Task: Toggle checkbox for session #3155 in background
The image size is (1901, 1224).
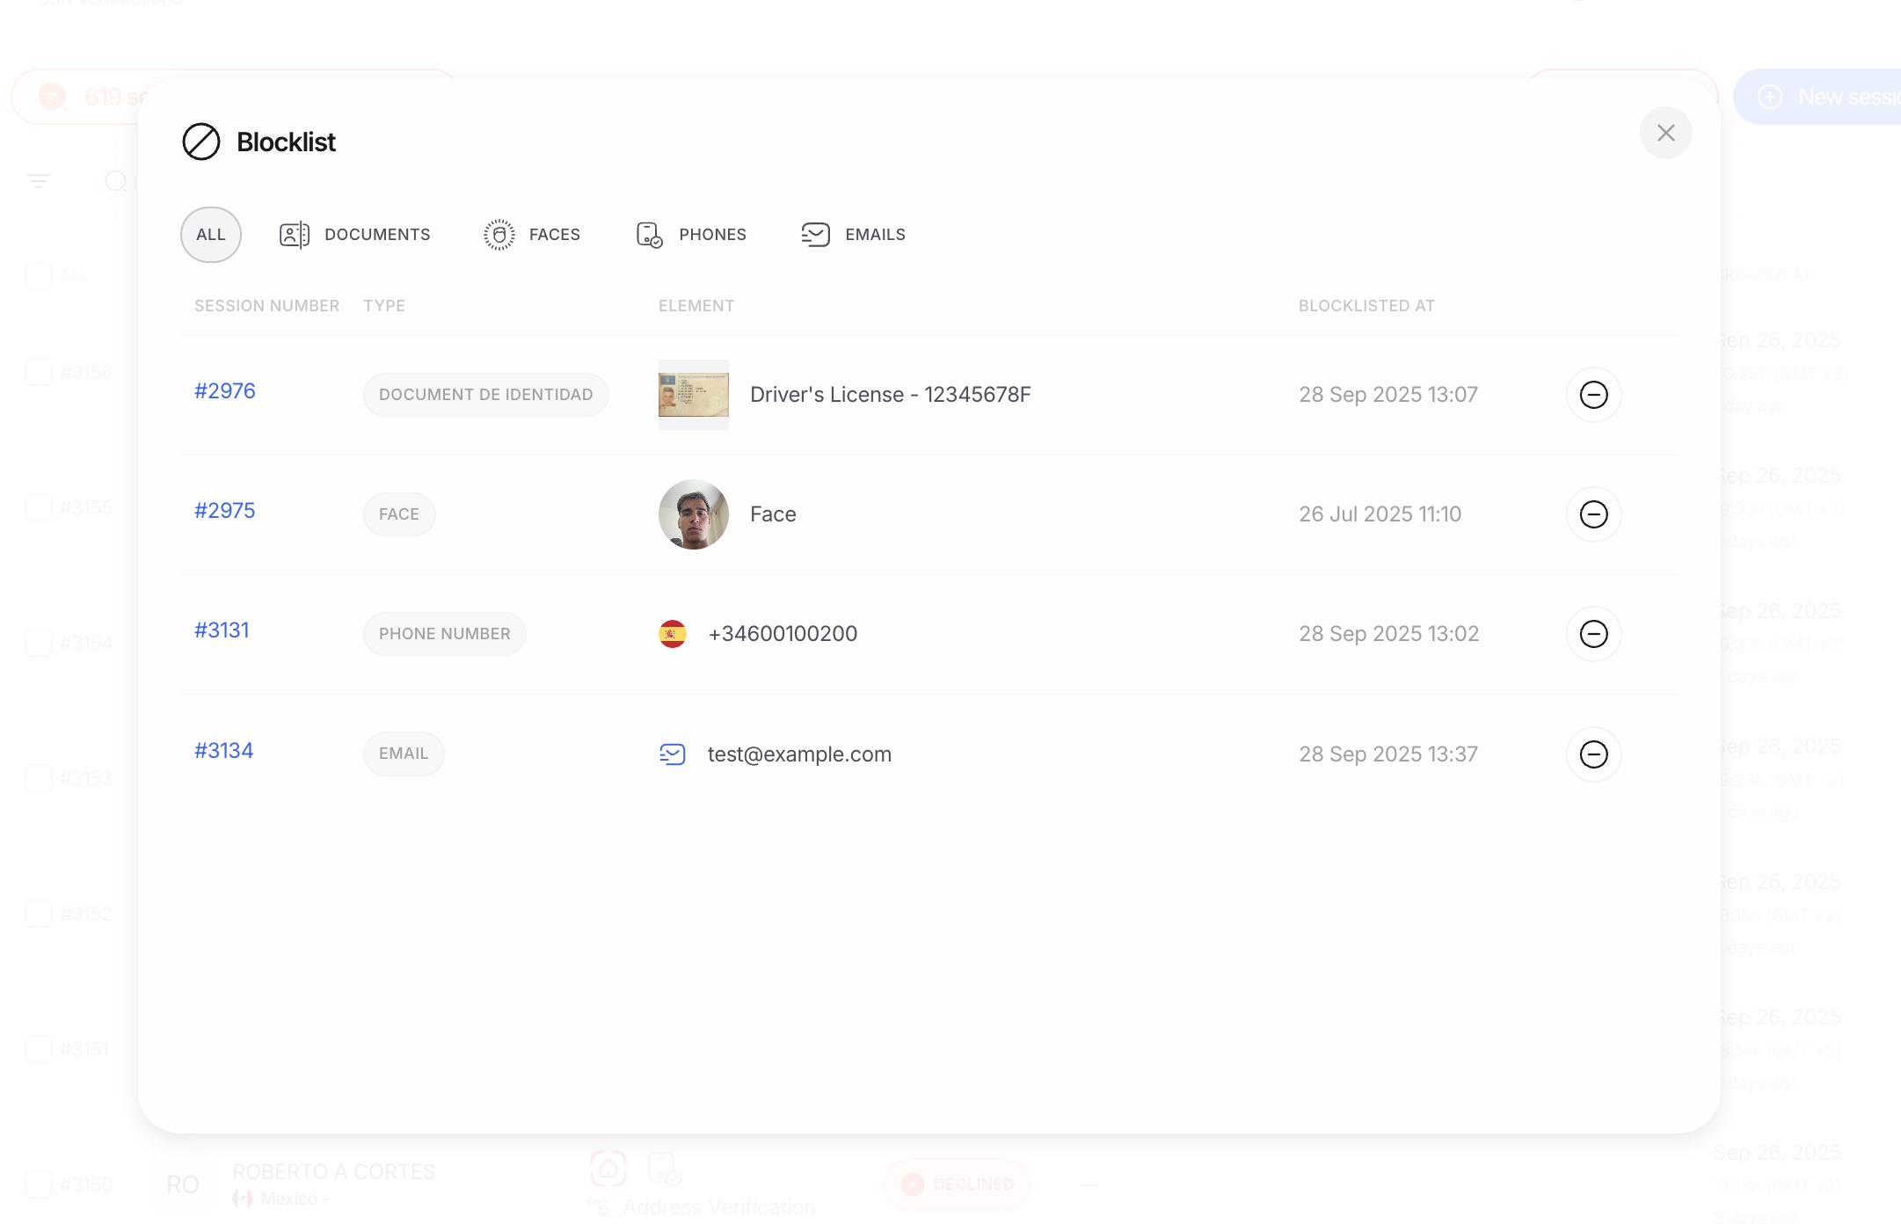Action: [39, 507]
